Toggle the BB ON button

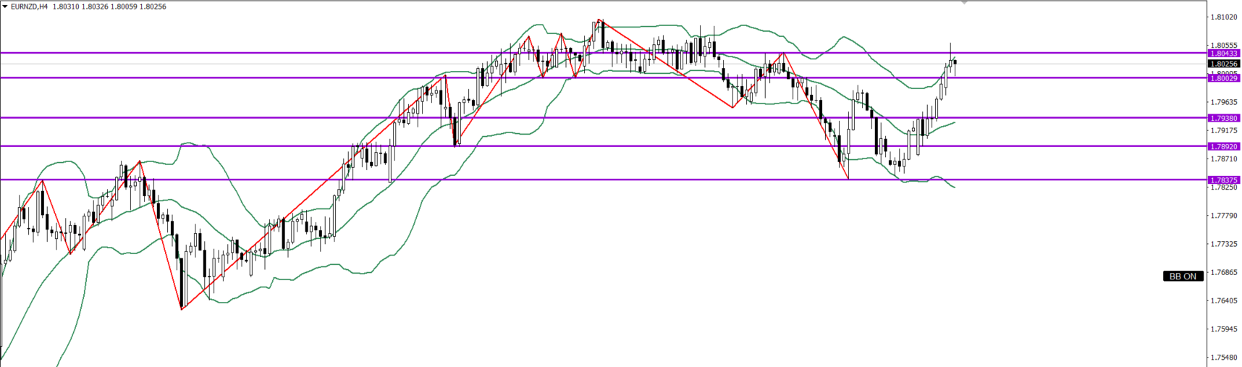[1183, 276]
